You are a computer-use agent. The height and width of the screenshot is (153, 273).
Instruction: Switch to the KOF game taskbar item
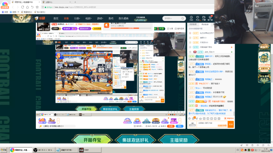point(90,150)
